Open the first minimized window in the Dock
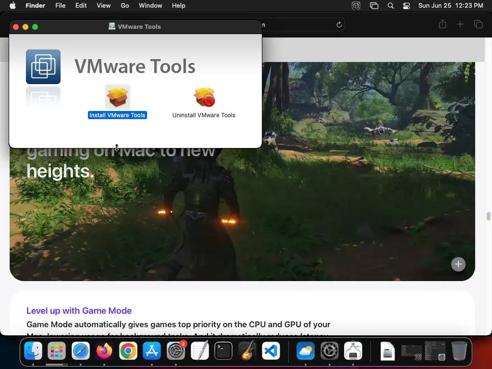Viewport: 492px width, 369px height. point(412,352)
